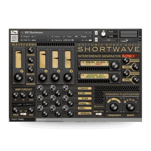Click the upper interference LEVEL knob
The image size is (151, 151).
[136, 67]
